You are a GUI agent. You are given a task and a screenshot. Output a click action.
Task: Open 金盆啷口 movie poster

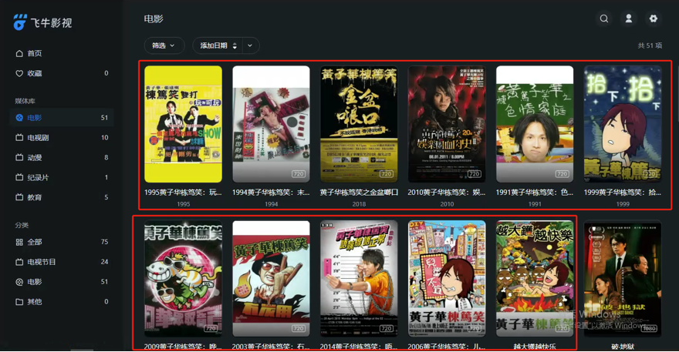click(x=359, y=124)
